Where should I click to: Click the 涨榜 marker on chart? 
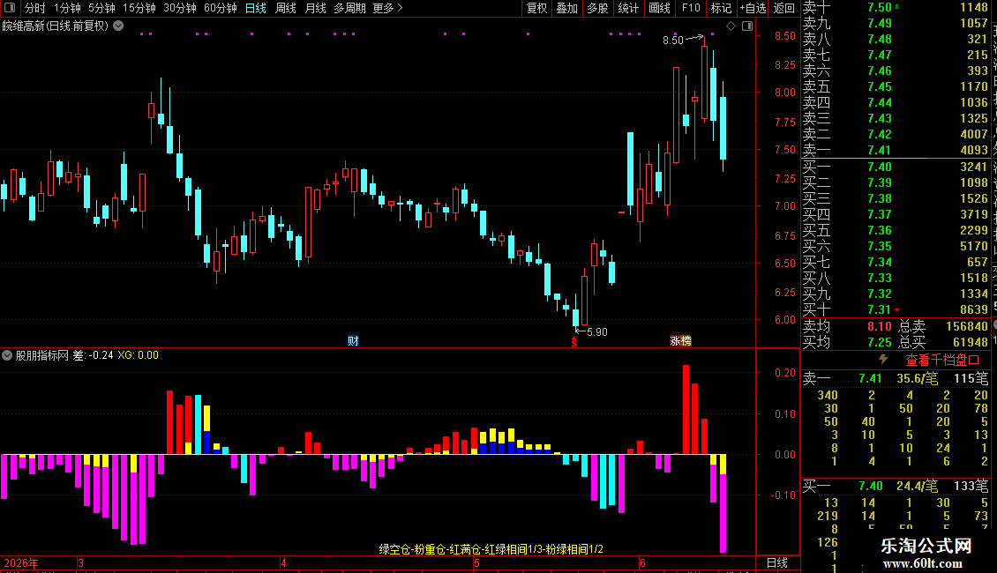coord(680,341)
